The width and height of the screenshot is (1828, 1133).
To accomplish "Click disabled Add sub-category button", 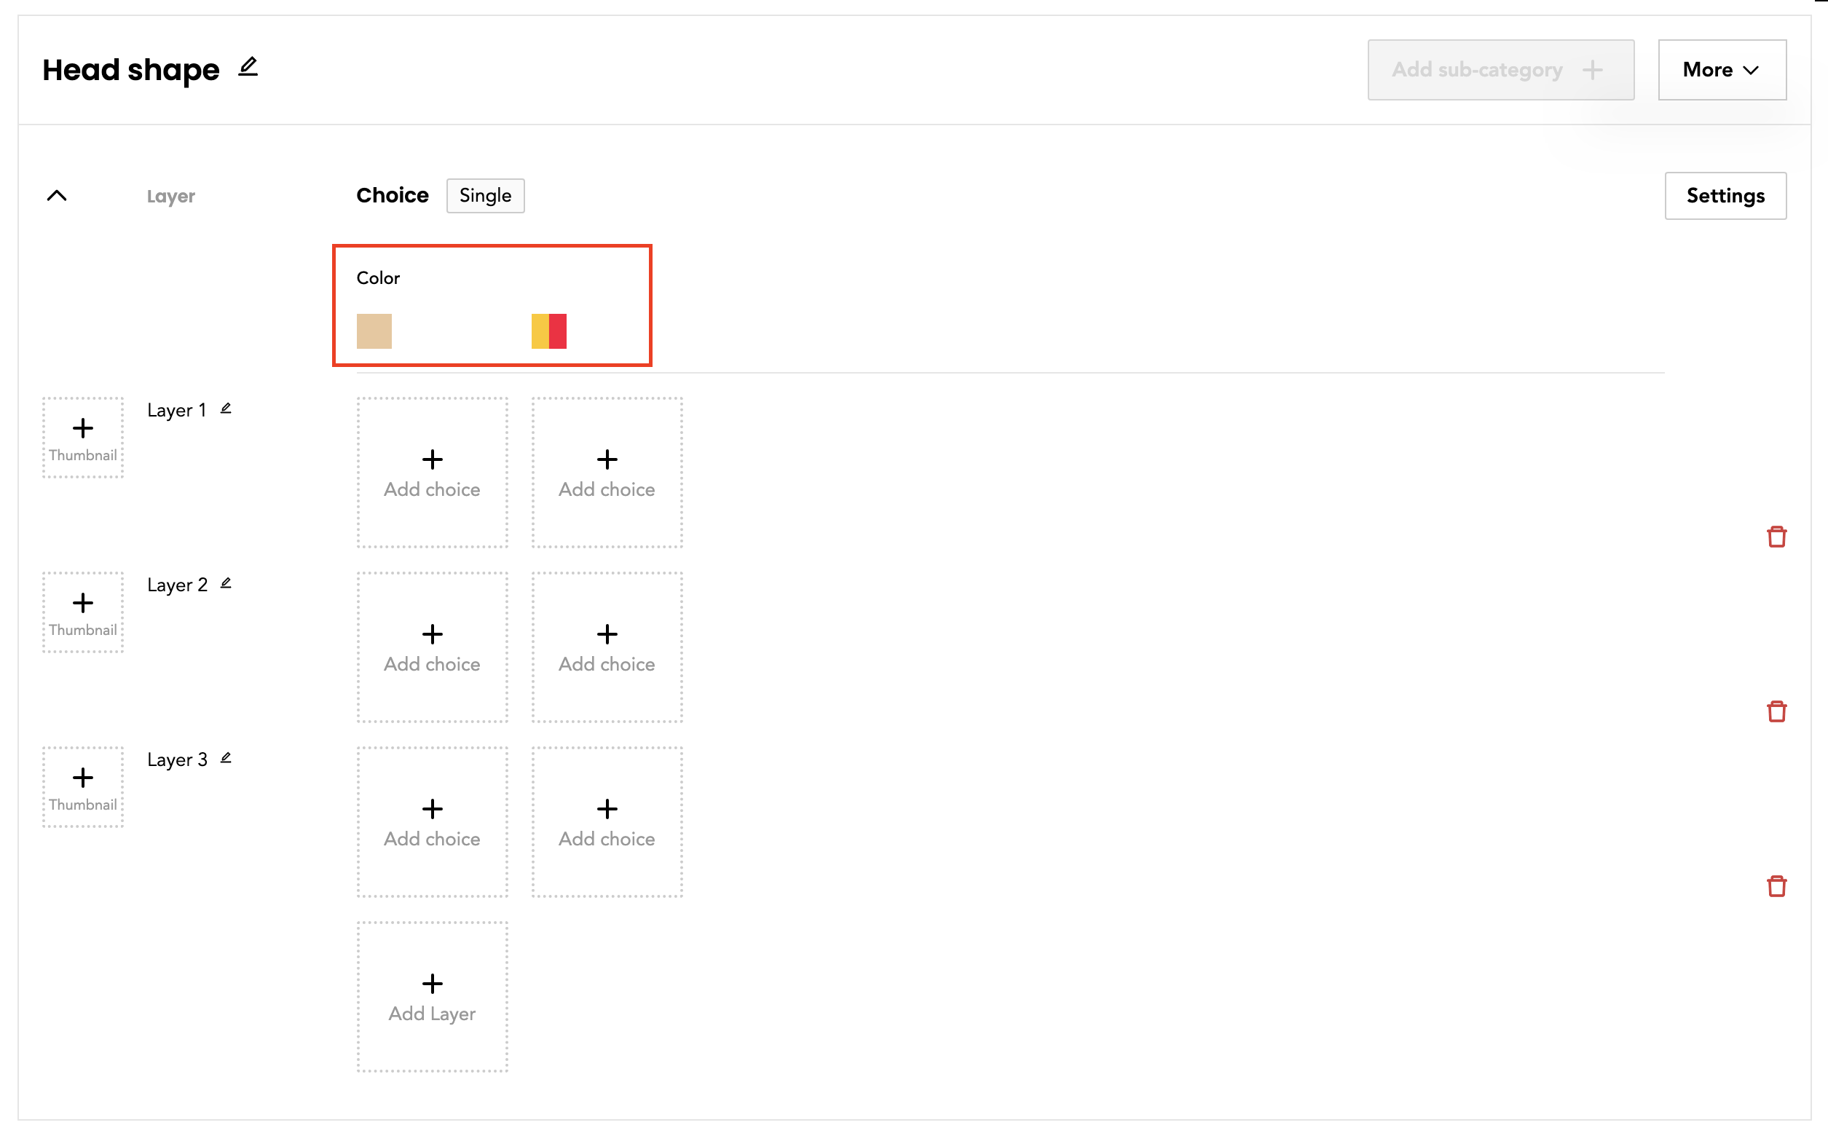I will coord(1500,70).
